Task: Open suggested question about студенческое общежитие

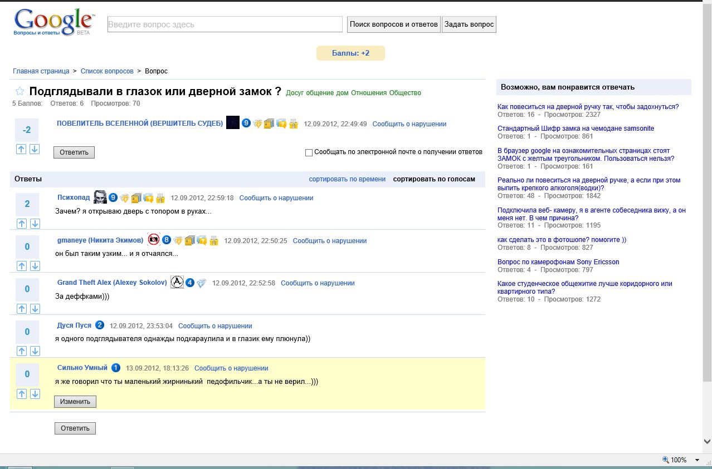Action: point(585,288)
